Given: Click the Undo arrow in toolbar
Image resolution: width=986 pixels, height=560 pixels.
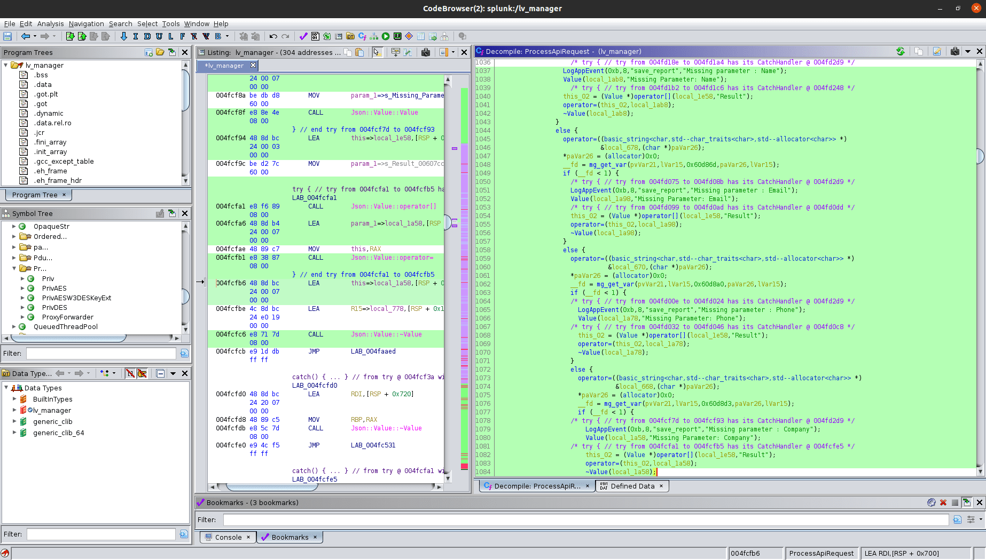Looking at the screenshot, I should tap(273, 36).
